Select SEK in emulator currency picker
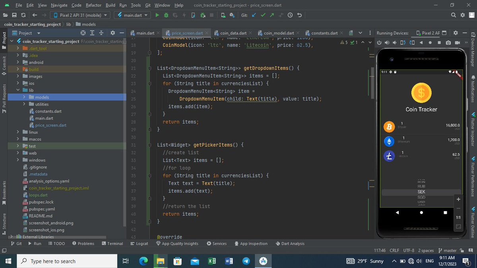This screenshot has height=268, width=477. 421,192
